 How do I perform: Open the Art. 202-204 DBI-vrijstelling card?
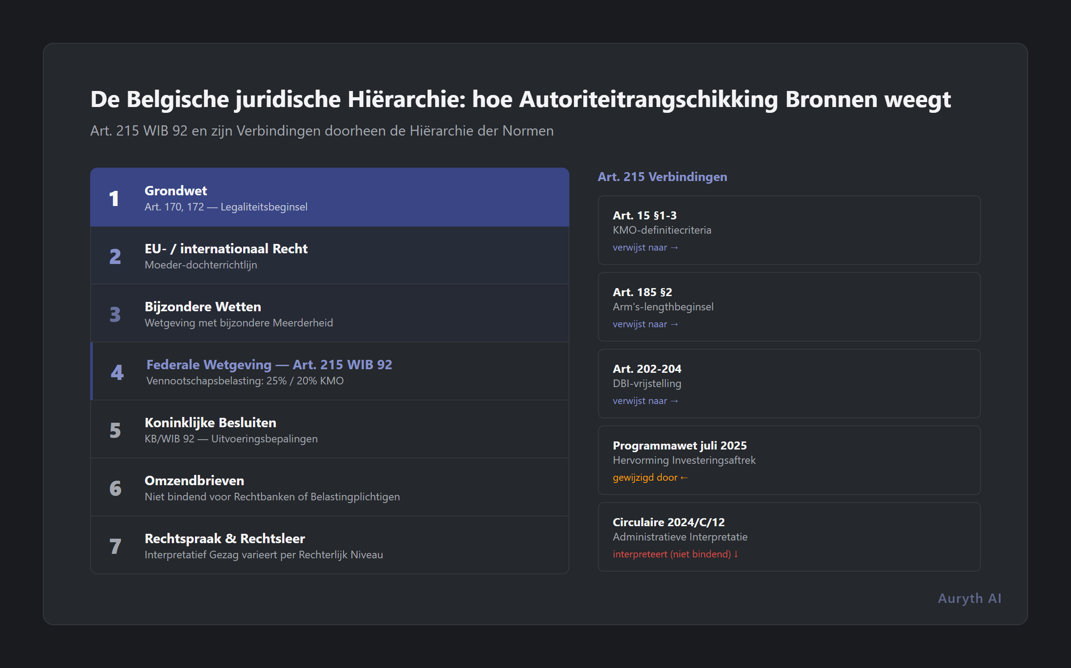click(789, 383)
